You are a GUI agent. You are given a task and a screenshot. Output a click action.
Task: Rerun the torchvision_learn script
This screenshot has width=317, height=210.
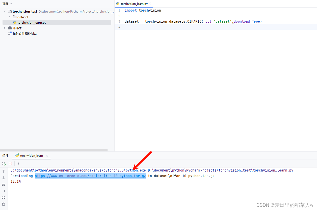(x=4, y=163)
